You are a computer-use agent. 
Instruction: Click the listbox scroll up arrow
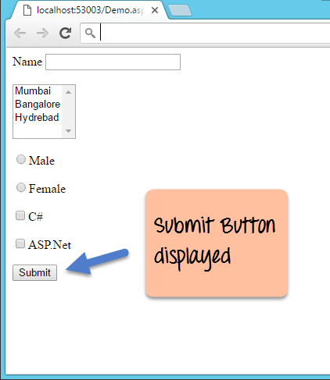[x=68, y=92]
